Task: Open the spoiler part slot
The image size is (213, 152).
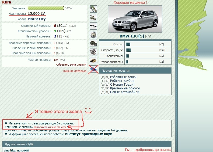Action: pos(93,26)
